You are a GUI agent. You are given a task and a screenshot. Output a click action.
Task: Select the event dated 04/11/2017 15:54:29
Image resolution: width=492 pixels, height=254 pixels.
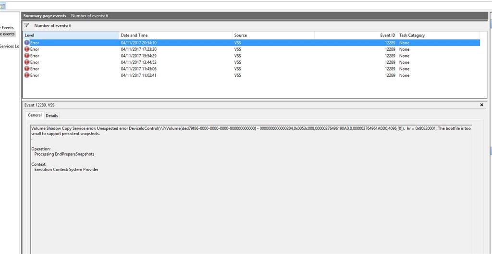(251, 56)
